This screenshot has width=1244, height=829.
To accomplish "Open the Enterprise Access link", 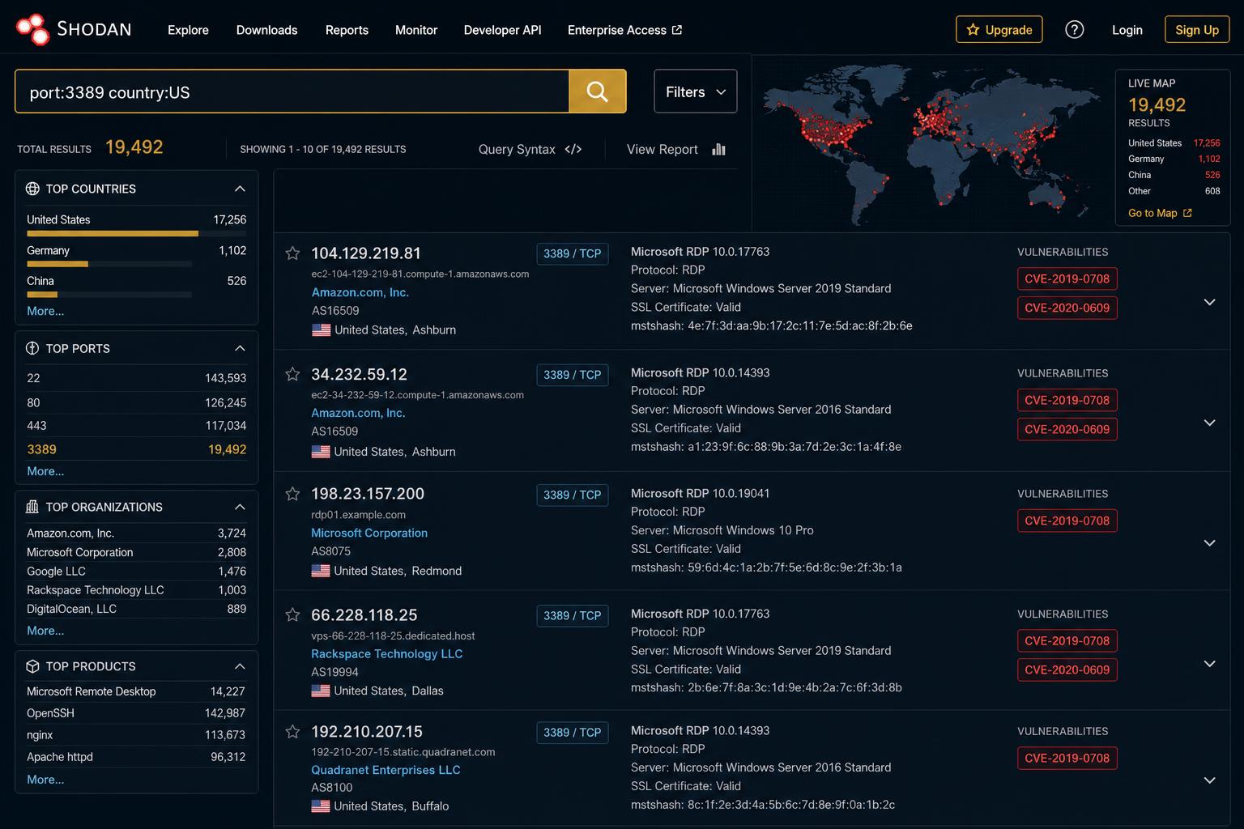I will point(624,30).
